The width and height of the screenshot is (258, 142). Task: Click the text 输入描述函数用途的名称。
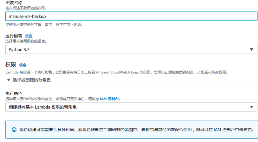[x=26, y=8]
